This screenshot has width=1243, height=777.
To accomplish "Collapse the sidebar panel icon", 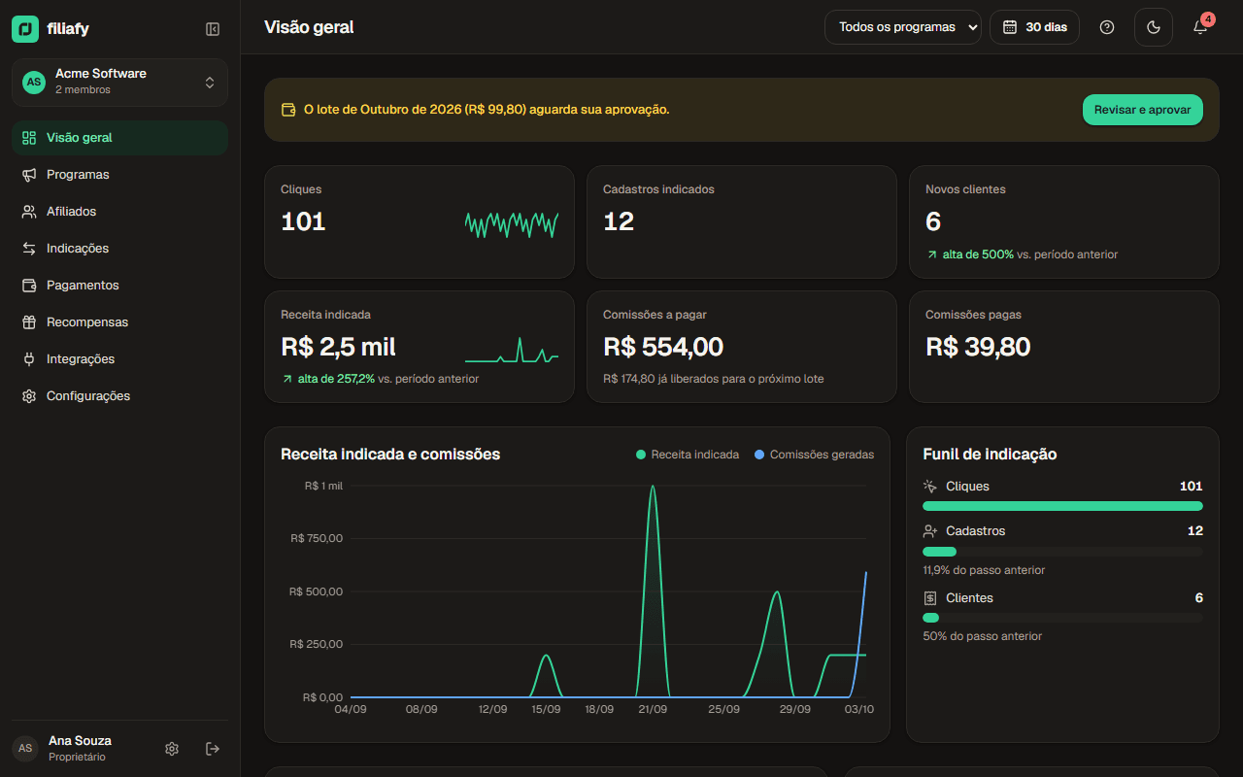I will point(213,29).
